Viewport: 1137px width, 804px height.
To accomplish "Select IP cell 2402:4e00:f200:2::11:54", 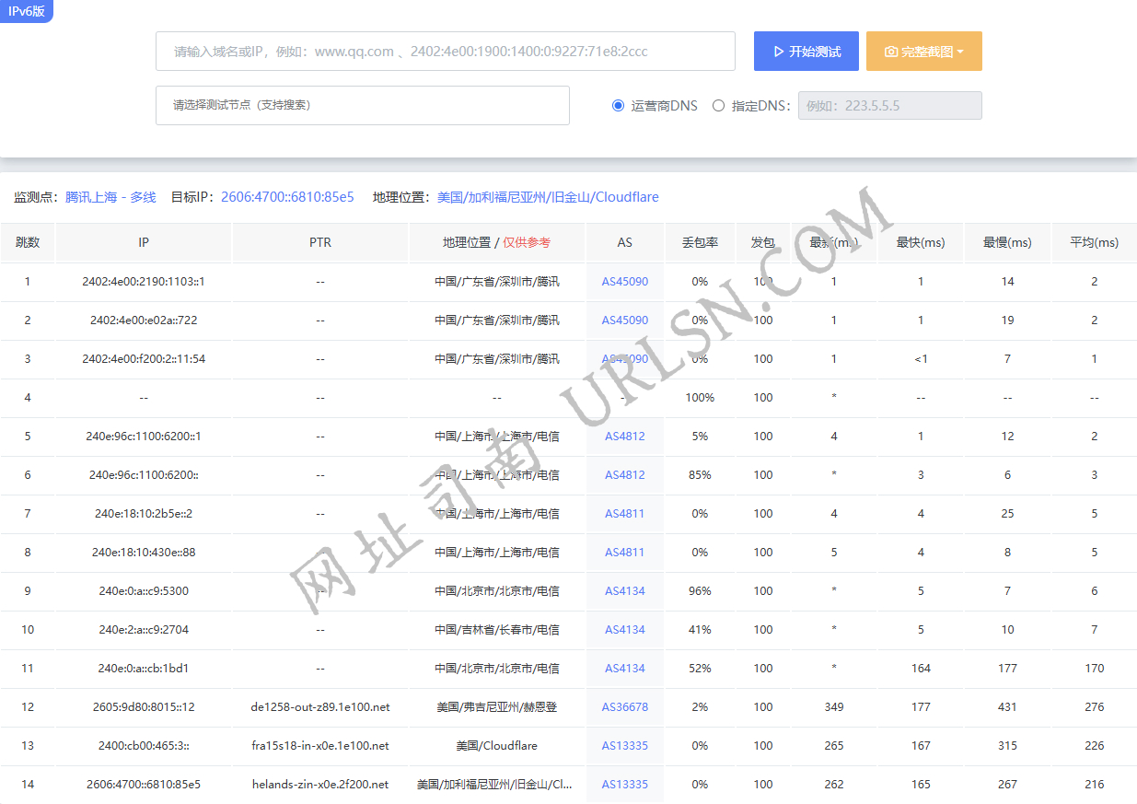I will tap(144, 359).
